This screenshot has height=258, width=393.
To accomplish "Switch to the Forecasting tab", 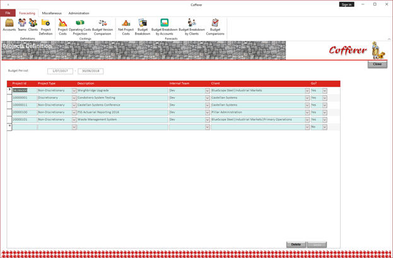I will (x=27, y=13).
